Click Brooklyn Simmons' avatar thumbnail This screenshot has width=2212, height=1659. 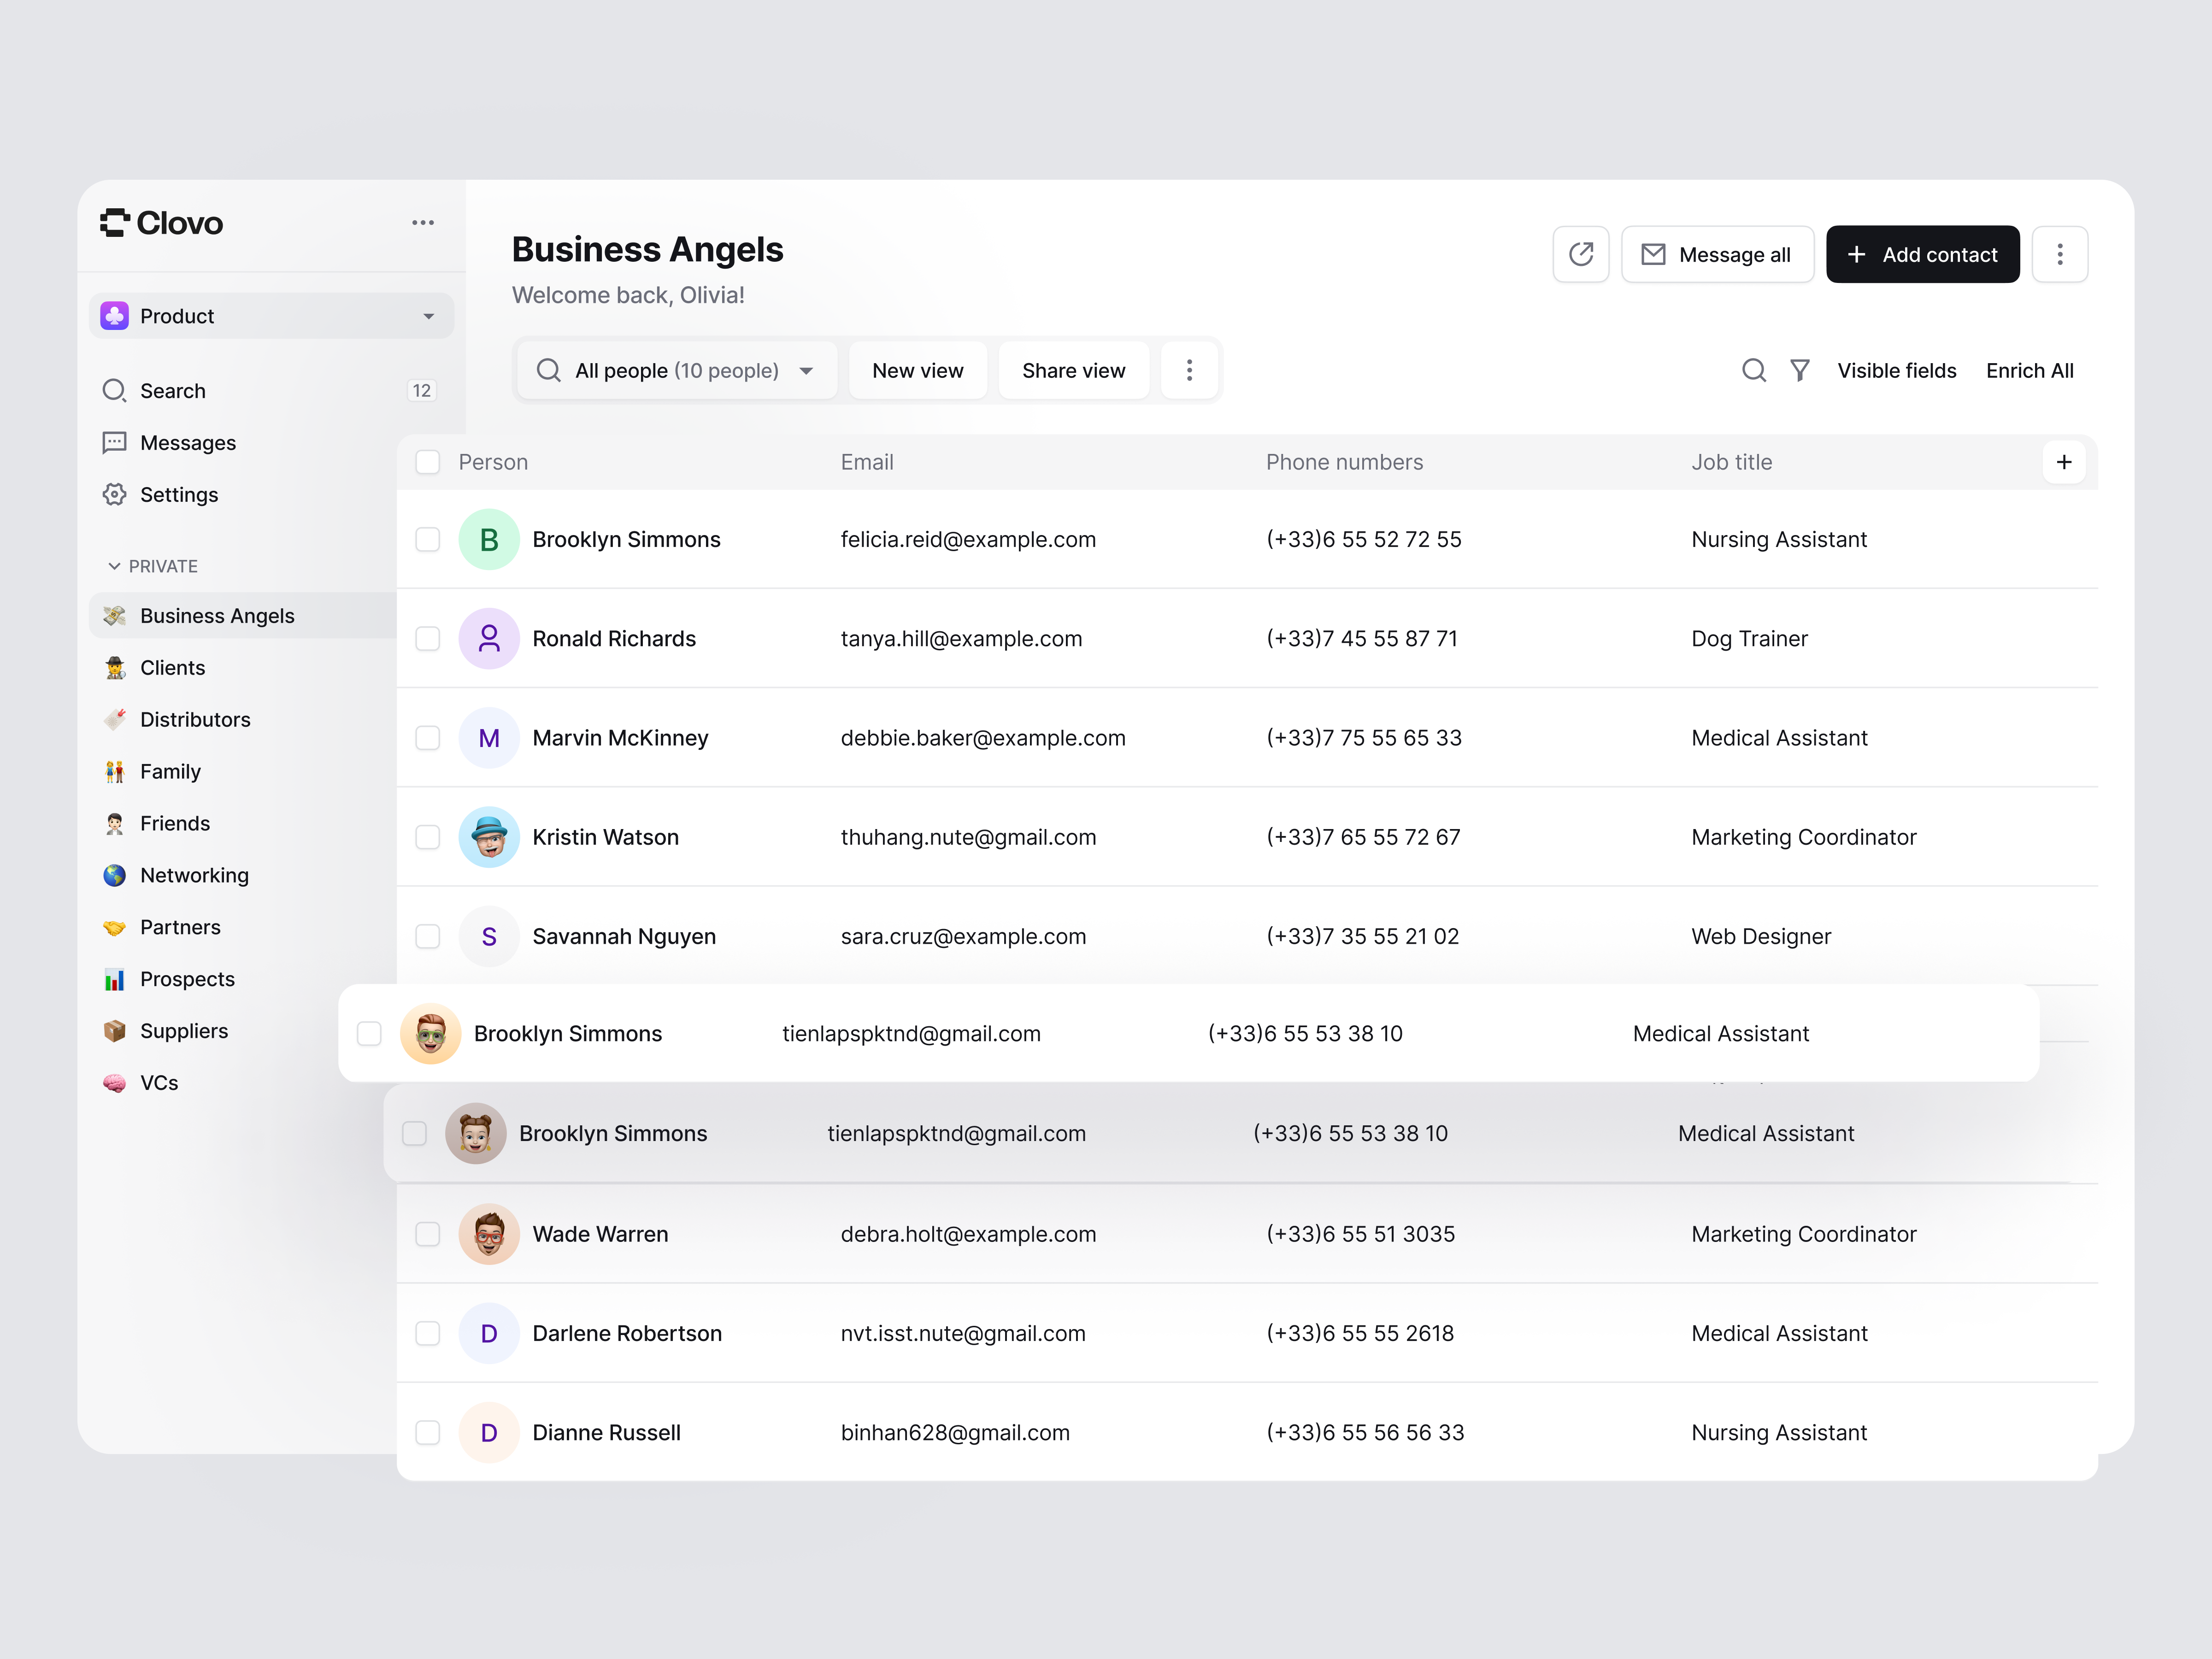489,539
